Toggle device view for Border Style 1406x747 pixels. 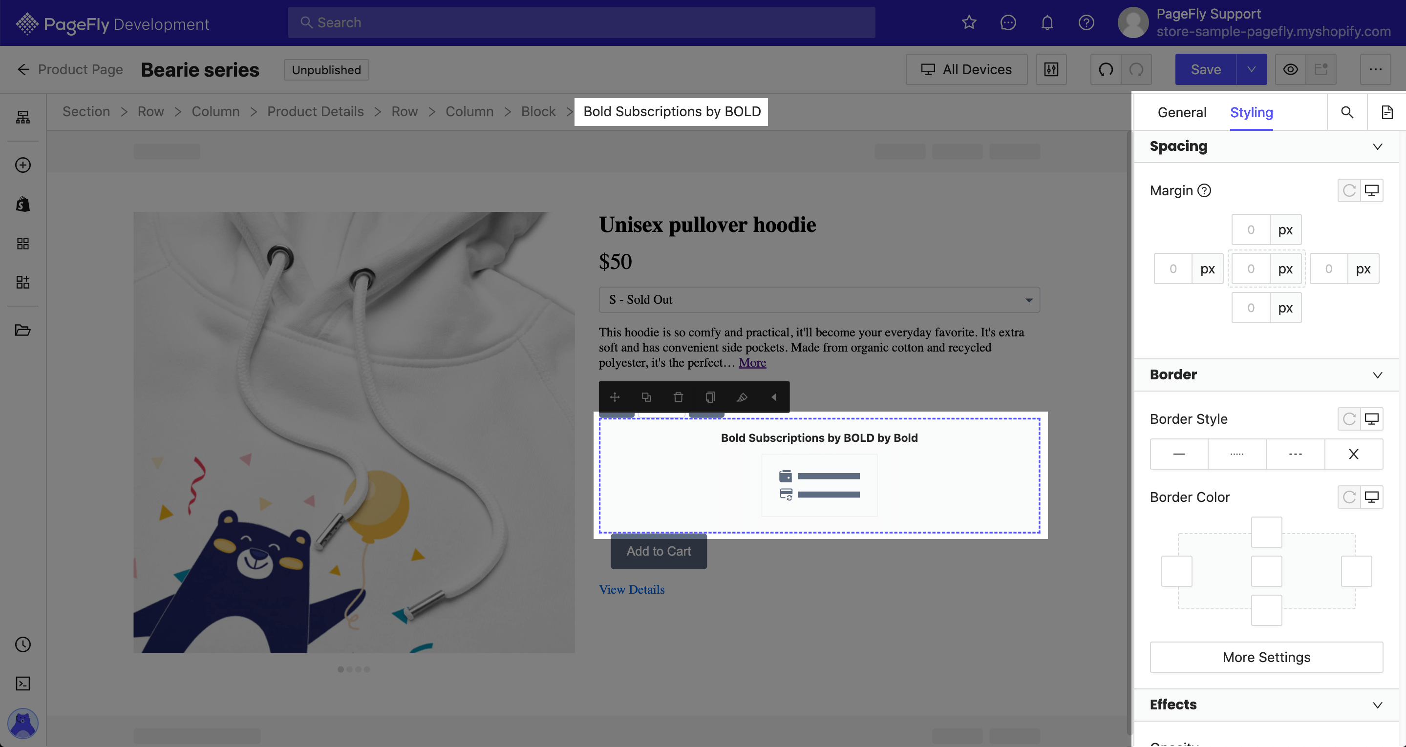coord(1372,419)
